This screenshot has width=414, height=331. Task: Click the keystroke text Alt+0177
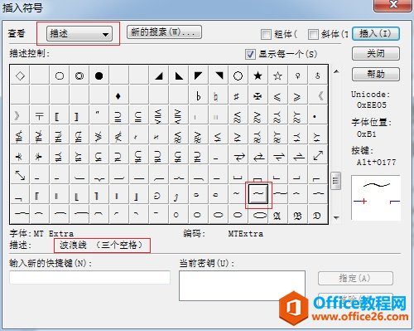376,162
